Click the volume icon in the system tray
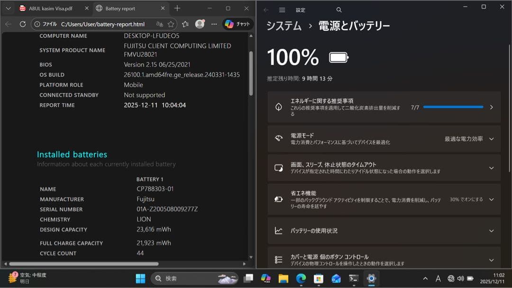 pos(460,279)
